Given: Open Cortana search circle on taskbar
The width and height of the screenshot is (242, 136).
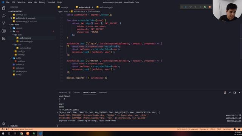Looking at the screenshot, I should pyautogui.click(x=9, y=133).
